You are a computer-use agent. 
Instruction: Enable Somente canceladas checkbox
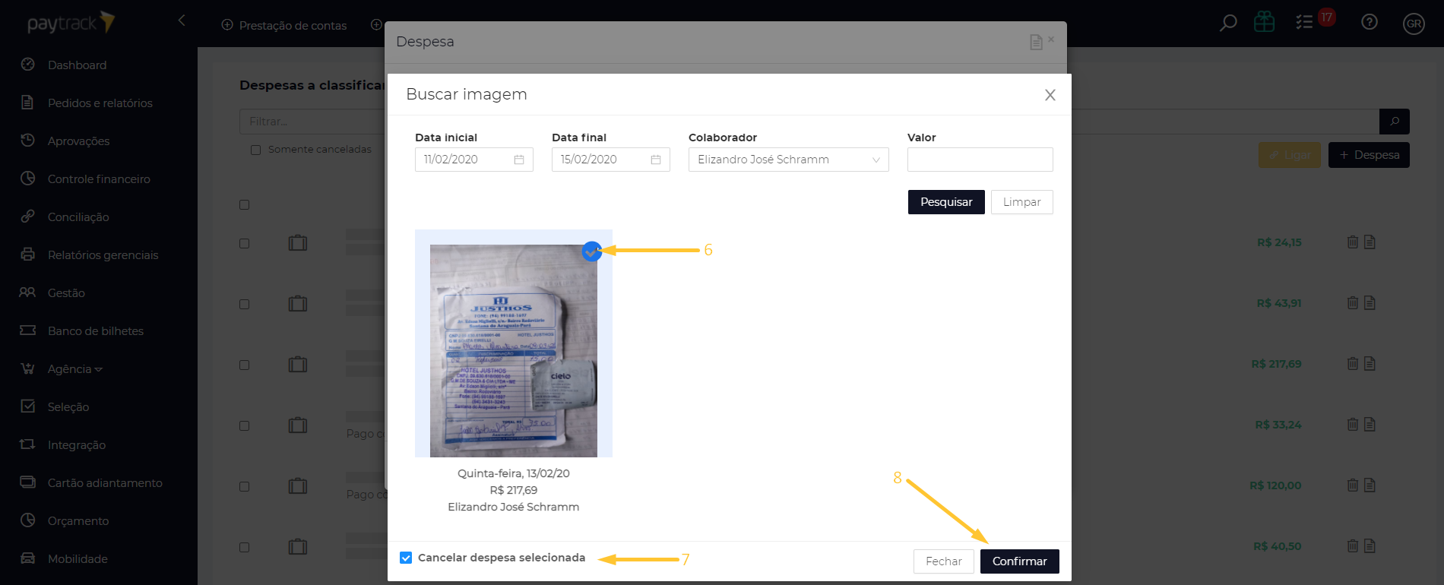256,150
